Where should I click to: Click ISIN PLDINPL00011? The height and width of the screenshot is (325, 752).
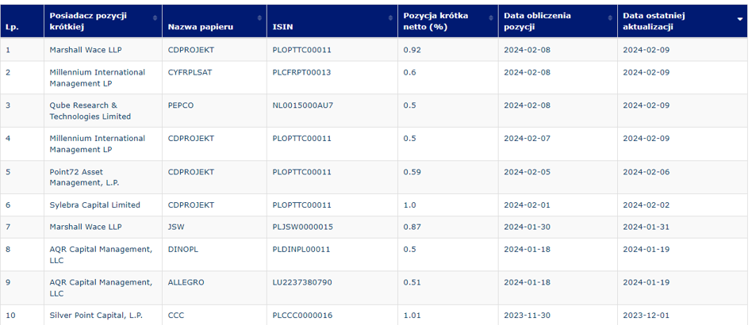[301, 249]
